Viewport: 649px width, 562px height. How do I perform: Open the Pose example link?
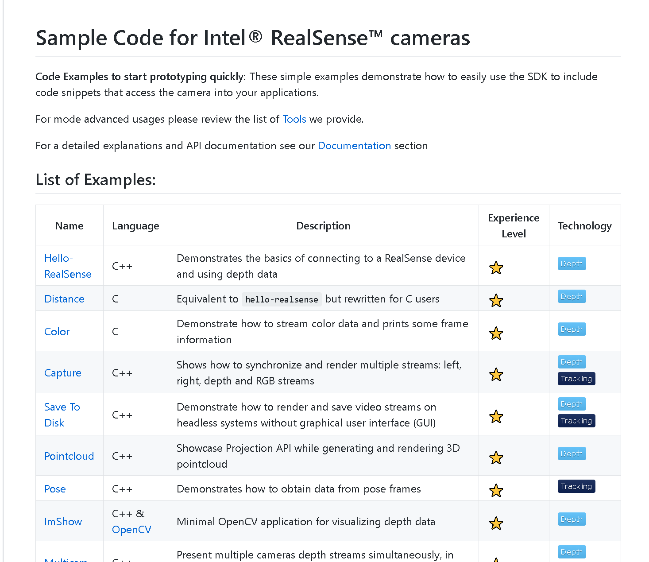55,489
